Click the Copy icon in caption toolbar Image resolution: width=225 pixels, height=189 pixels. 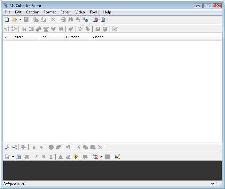point(86,147)
